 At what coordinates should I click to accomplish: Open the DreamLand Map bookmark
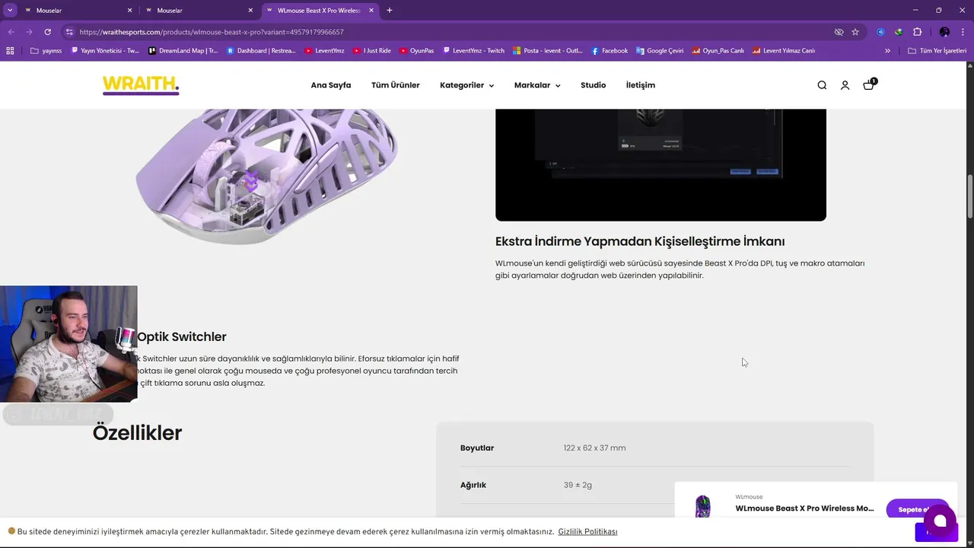point(183,51)
